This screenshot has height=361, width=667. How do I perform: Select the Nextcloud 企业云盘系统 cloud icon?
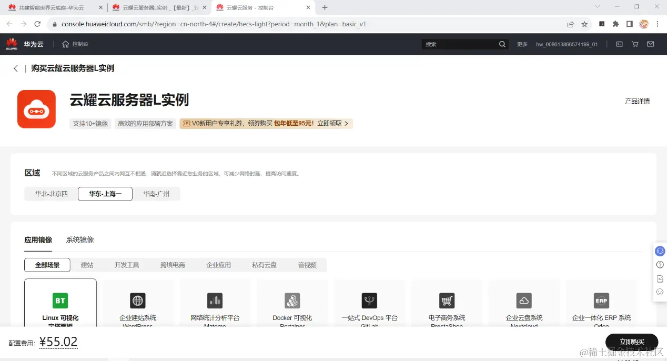point(524,300)
